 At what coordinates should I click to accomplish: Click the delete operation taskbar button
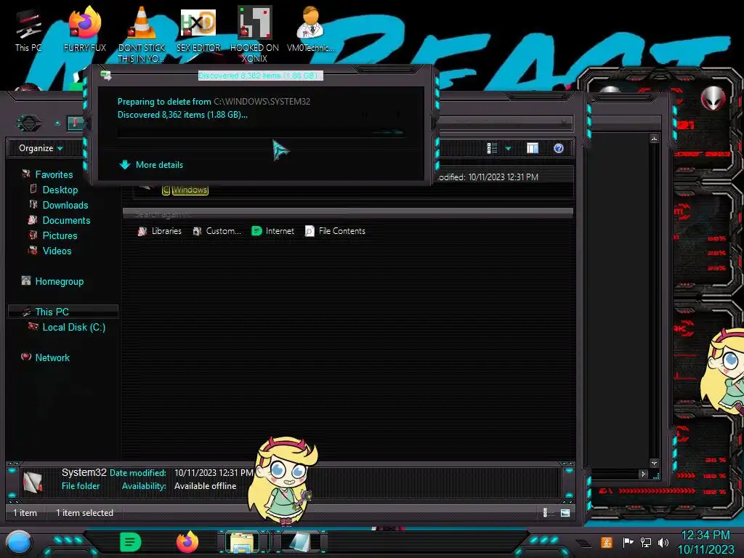coord(300,542)
